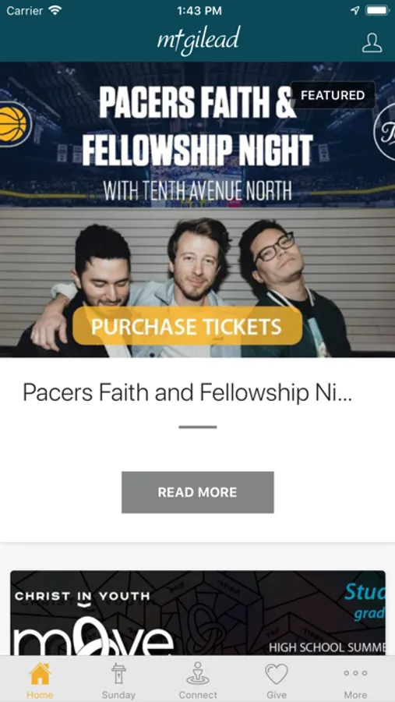Tap the Home house icon
Viewport: 395px width, 702px height.
[40, 674]
